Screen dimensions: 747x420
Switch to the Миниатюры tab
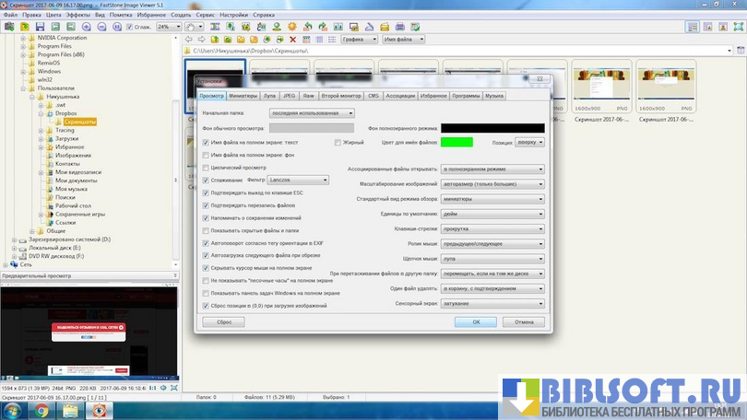tap(243, 95)
